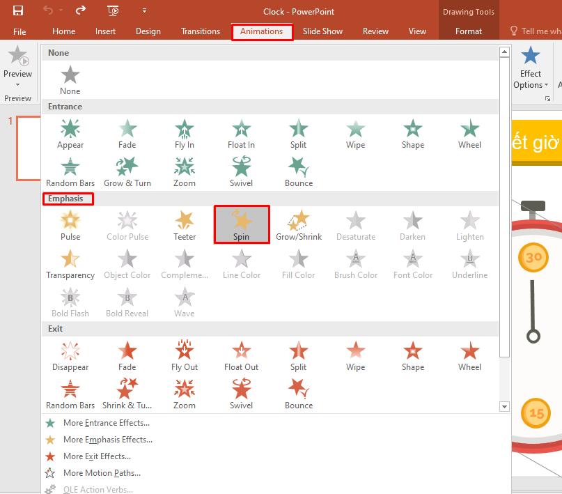Click the orange 30 circle on clock
This screenshot has height=494, width=562.
(x=533, y=257)
